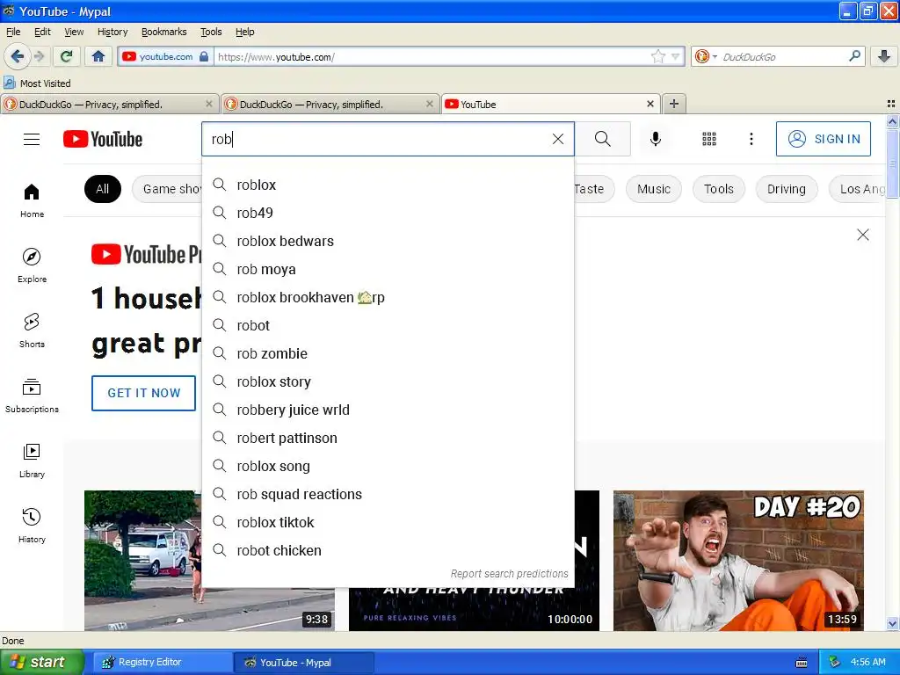
Task: Switch to the first DuckDuckGo tab
Action: (x=109, y=104)
